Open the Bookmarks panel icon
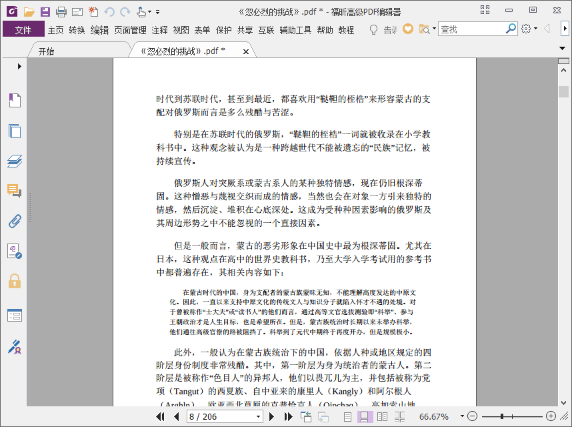Screen dimensions: 572x427 click(x=15, y=100)
